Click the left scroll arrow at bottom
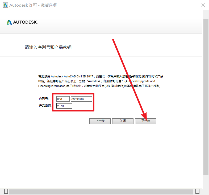This screenshot has width=209, height=195. click(x=6, y=192)
